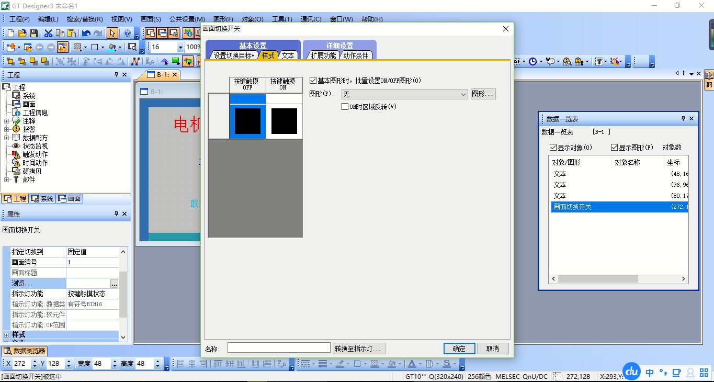This screenshot has width=714, height=382.
Task: Toggle 显示对象 checkbox in data list
Action: 553,148
